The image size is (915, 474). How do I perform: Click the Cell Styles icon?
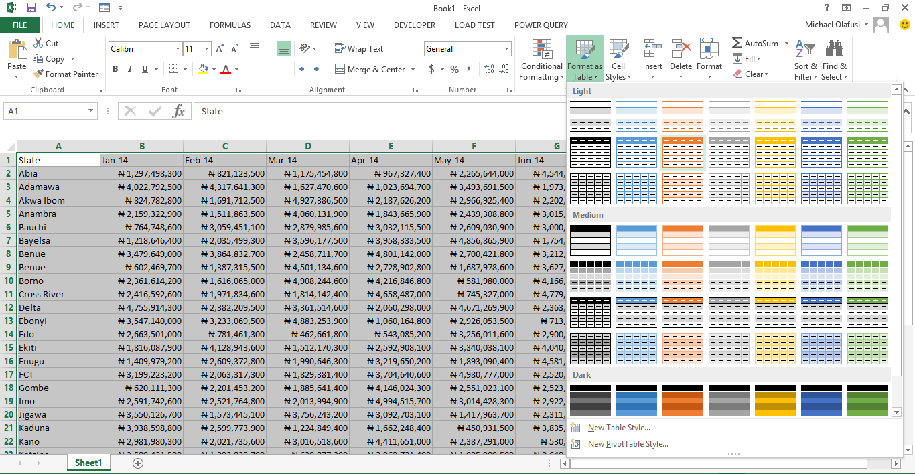[618, 59]
